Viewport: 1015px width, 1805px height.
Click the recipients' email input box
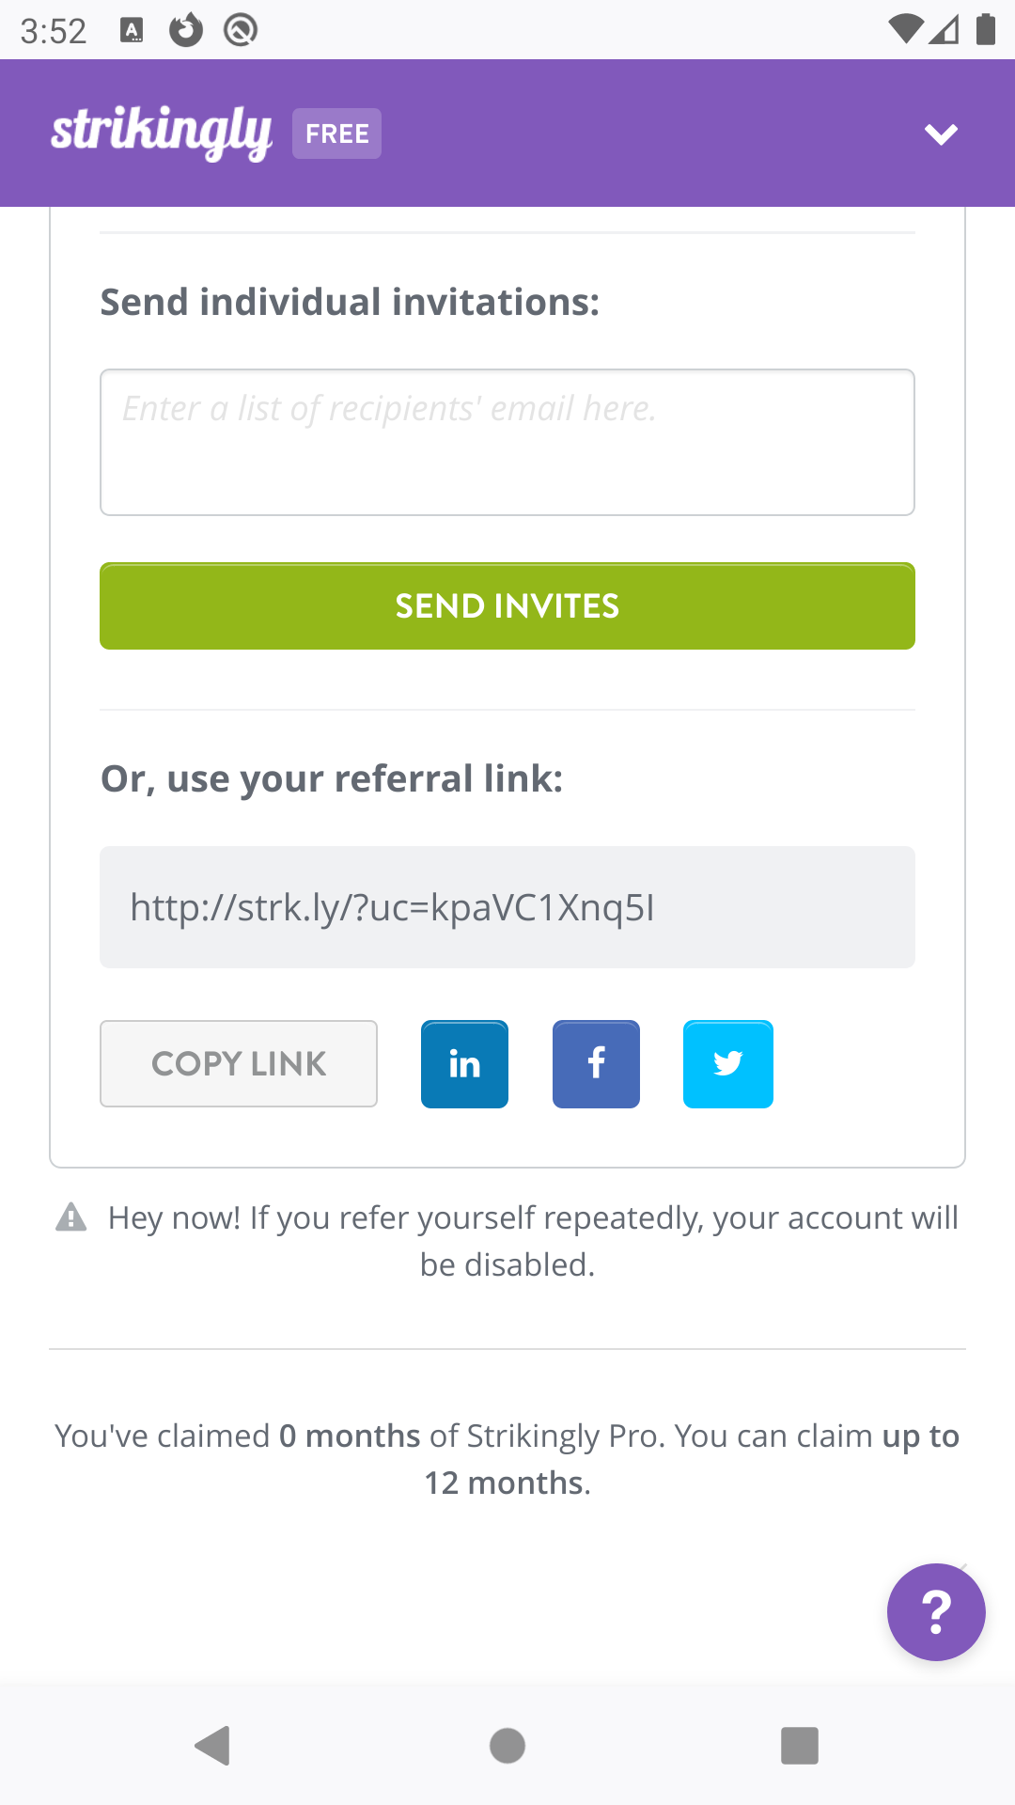coord(507,441)
